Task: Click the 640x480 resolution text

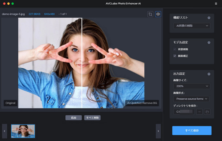Action: pyautogui.click(x=49, y=14)
